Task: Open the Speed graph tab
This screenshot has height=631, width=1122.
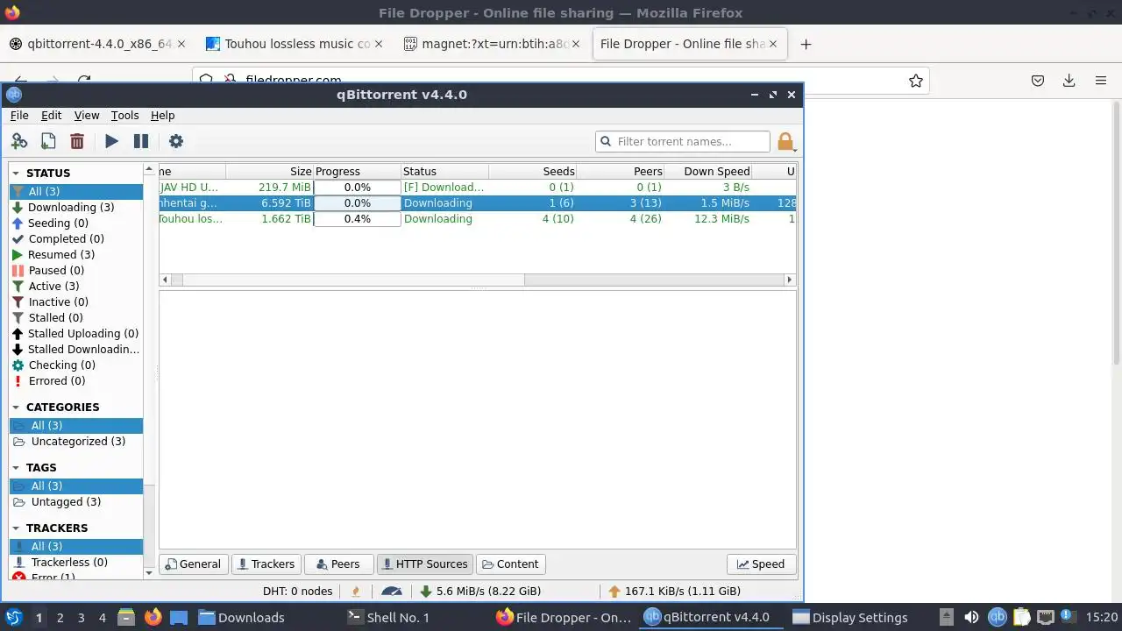Action: 761,564
